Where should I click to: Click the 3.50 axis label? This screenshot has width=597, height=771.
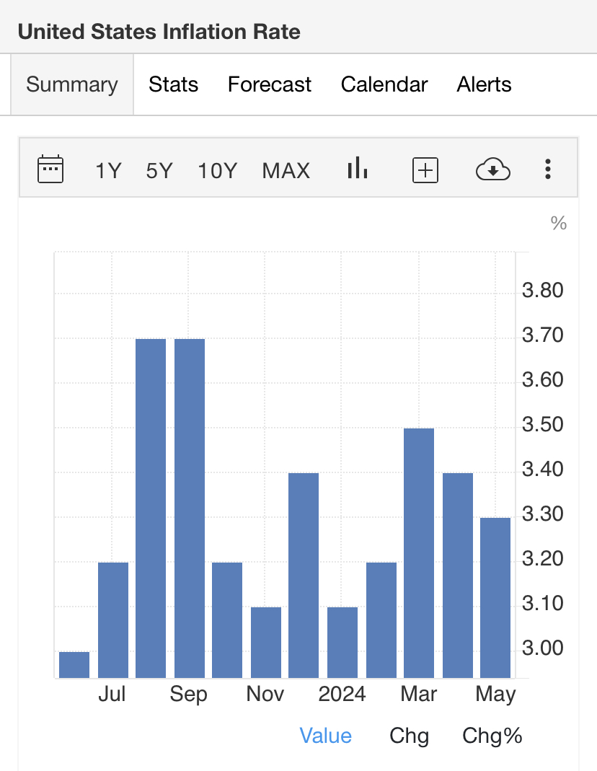pos(542,424)
